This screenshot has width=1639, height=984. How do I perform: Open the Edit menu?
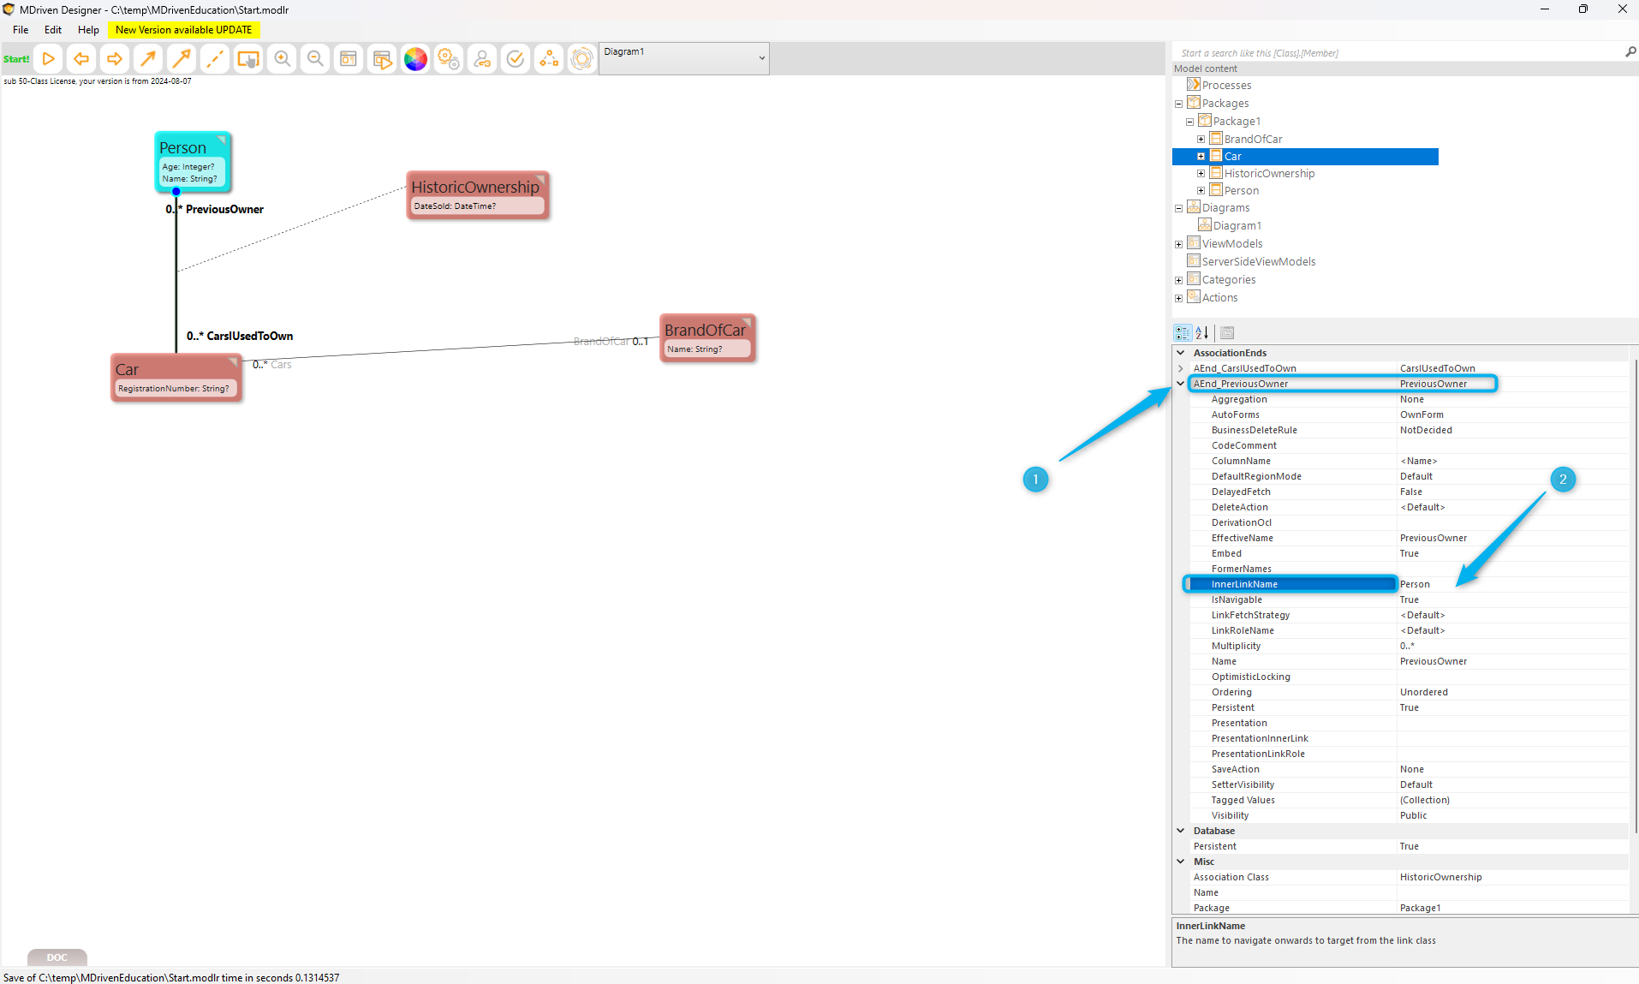(53, 30)
